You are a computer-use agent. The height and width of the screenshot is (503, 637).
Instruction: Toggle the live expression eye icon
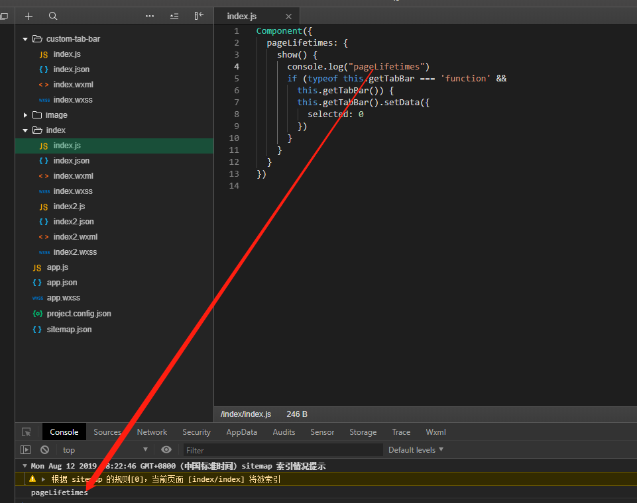166,449
